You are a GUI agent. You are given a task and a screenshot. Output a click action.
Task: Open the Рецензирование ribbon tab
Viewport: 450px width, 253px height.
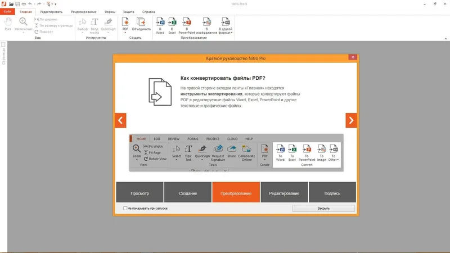click(x=84, y=12)
